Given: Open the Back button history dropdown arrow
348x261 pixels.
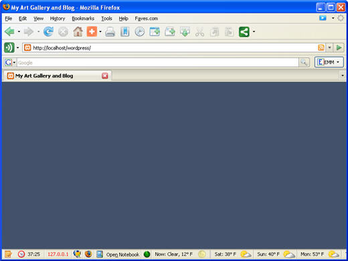Looking at the screenshot, I should point(19,31).
